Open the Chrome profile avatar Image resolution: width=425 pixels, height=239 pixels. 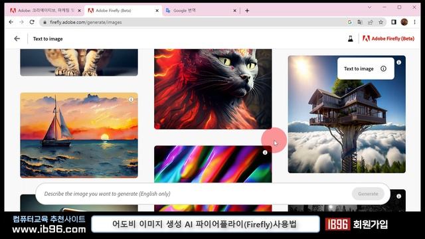coord(404,22)
